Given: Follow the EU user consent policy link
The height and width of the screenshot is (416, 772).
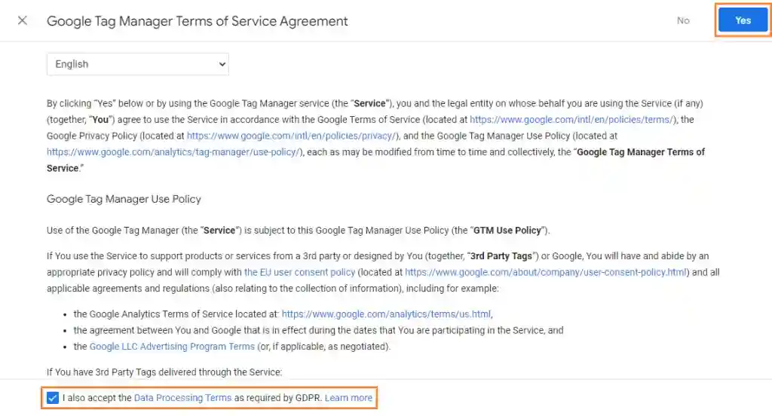Looking at the screenshot, I should [299, 272].
